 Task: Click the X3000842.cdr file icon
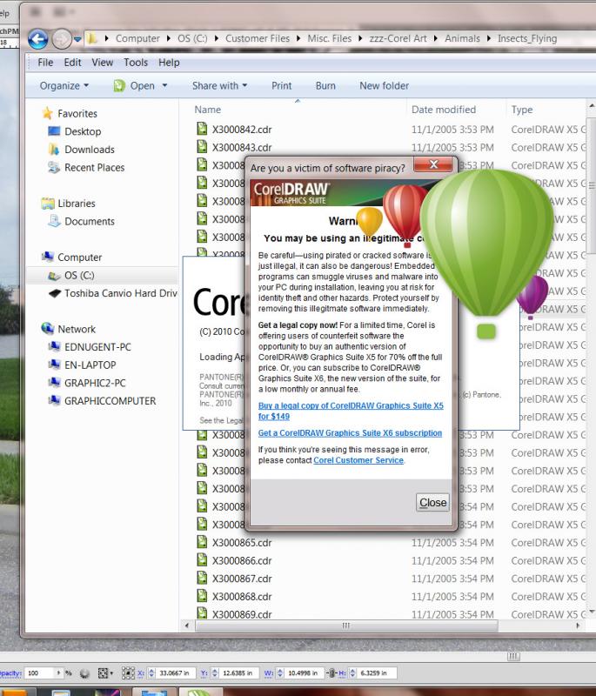click(202, 129)
